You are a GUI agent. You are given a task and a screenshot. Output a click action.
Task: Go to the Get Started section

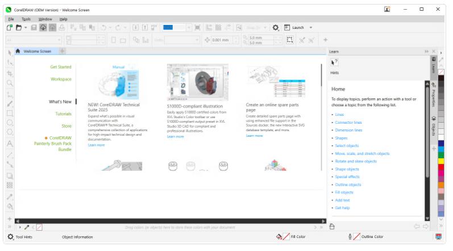point(61,67)
